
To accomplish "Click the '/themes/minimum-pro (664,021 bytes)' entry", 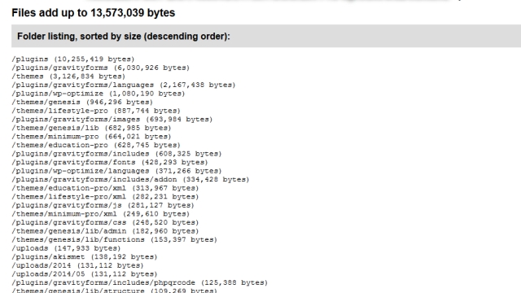I will pos(91,137).
